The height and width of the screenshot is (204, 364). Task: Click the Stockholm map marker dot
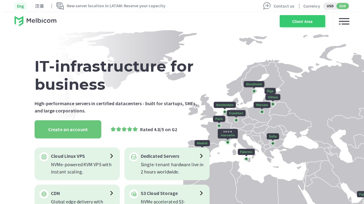point(254,91)
